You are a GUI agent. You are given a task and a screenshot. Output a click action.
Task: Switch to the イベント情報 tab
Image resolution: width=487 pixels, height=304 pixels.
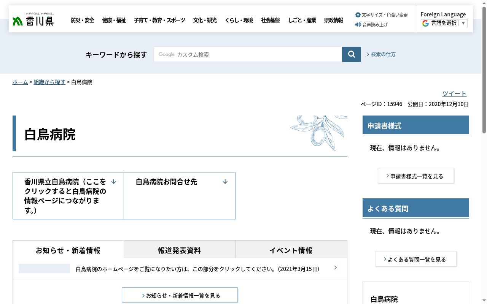pyautogui.click(x=291, y=250)
